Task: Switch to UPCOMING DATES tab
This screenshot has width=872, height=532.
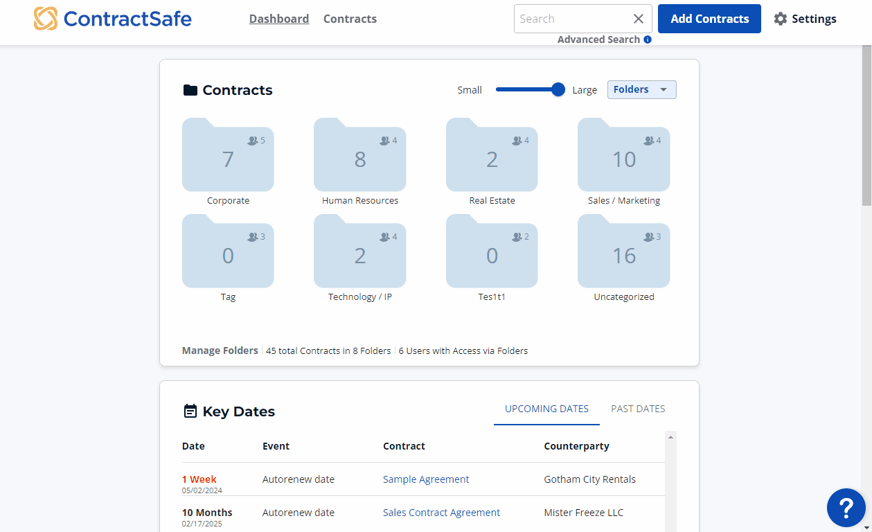Action: point(546,409)
